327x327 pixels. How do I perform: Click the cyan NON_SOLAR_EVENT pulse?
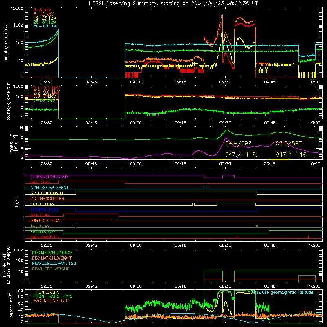205,188
